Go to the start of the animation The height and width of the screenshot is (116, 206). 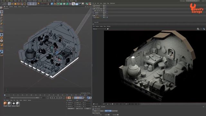[48, 98]
